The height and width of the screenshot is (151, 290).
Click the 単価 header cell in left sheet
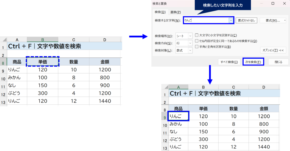(42, 62)
